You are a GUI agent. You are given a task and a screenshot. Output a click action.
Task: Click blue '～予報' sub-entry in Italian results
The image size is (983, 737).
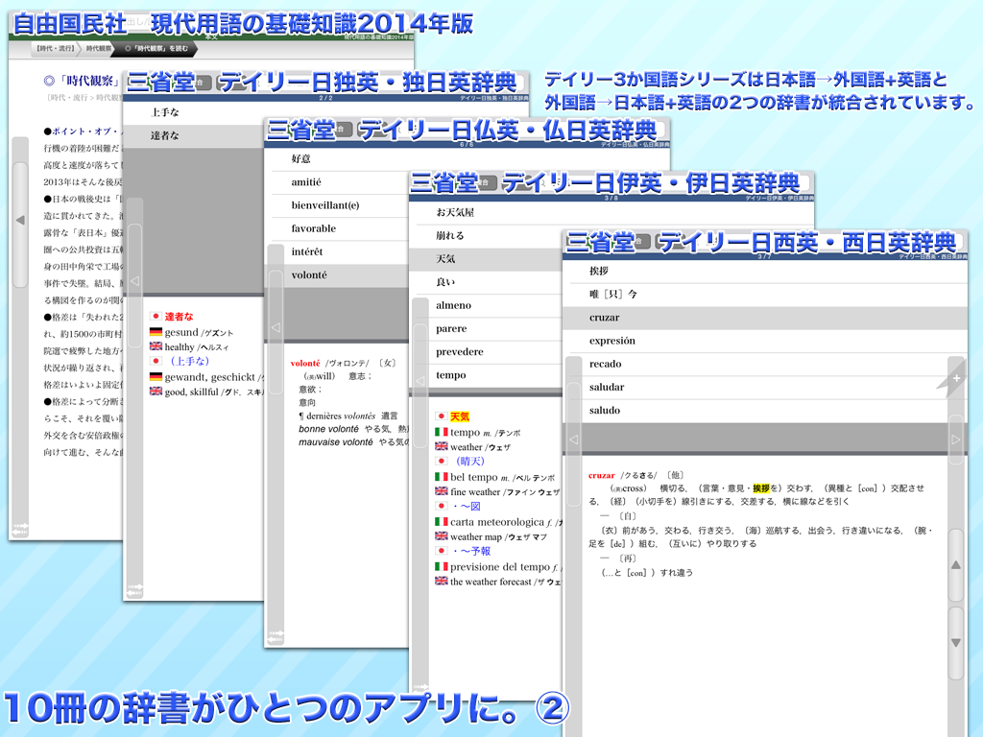[472, 552]
